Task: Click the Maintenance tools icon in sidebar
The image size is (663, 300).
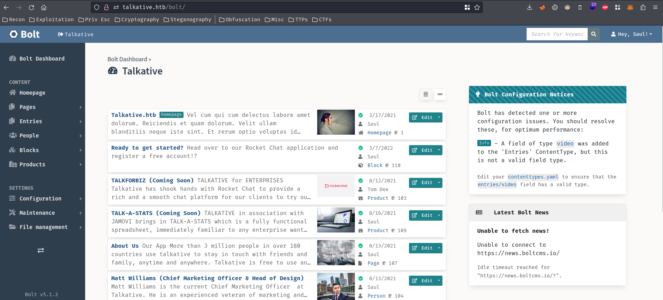Action: click(x=13, y=212)
